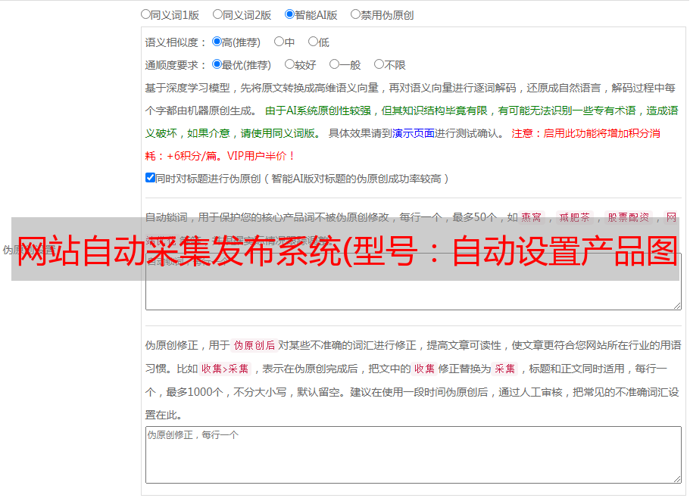Click the 自动锁词 textarea resize handle
Viewport: 690px width, 498px height.
[678, 306]
